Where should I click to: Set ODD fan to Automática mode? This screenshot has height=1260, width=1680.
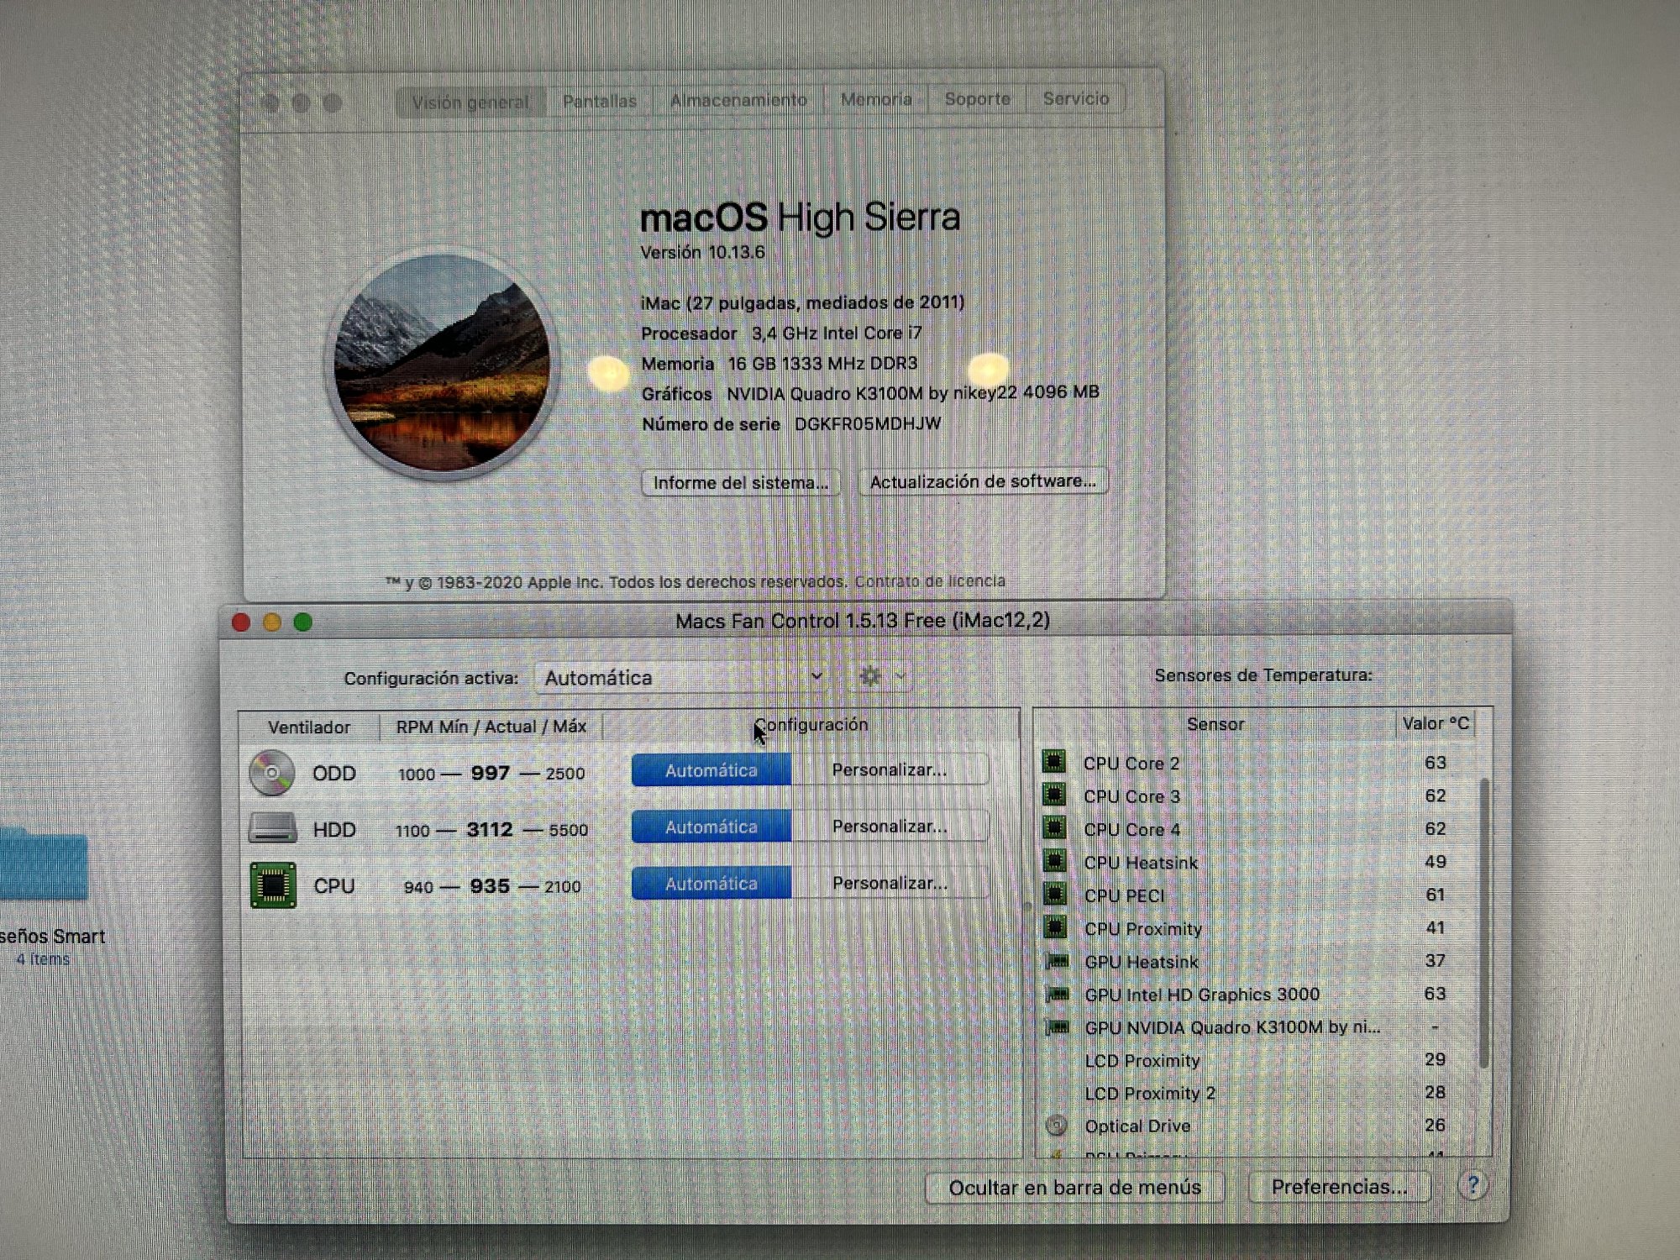[x=711, y=770]
